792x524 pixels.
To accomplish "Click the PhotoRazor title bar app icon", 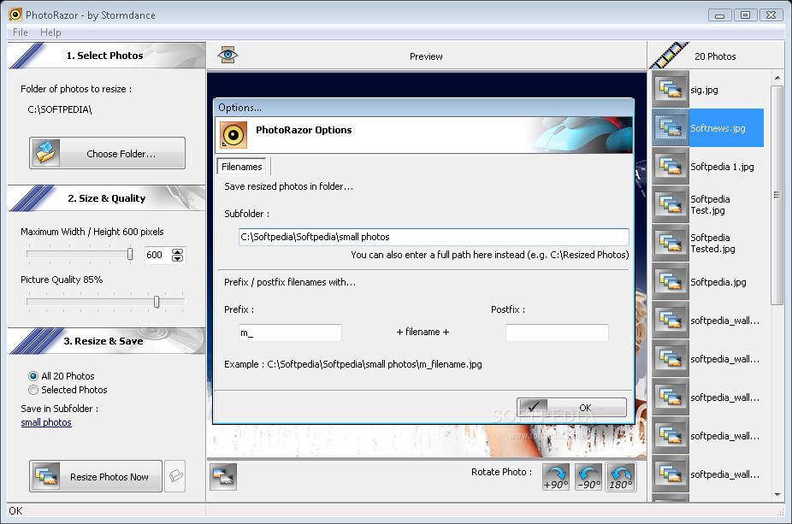I will click(15, 15).
